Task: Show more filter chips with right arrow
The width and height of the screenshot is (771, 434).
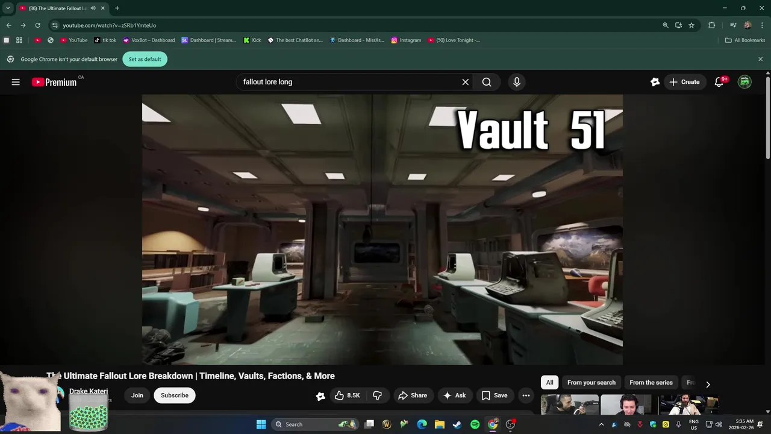Action: pyautogui.click(x=708, y=384)
